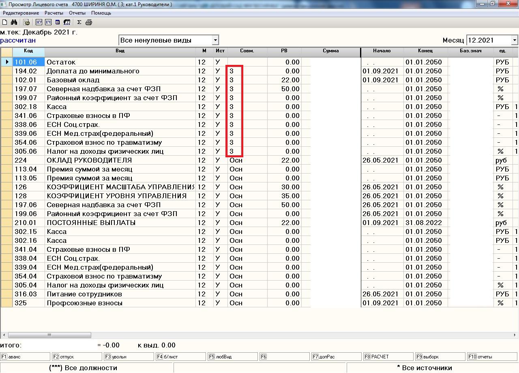Select the ОКЛАД РУКОВОДИТЕЛЯ row
This screenshot has width=519, height=373.
pyautogui.click(x=259, y=160)
